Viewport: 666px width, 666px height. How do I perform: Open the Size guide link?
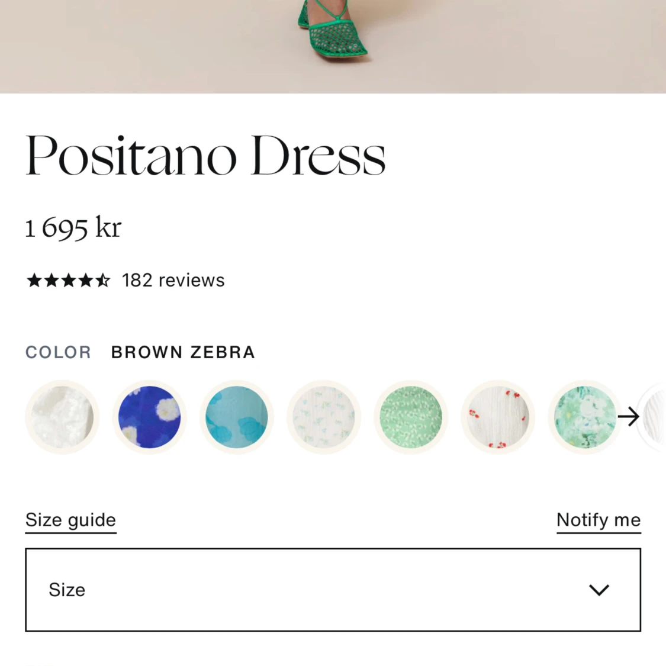tap(70, 520)
